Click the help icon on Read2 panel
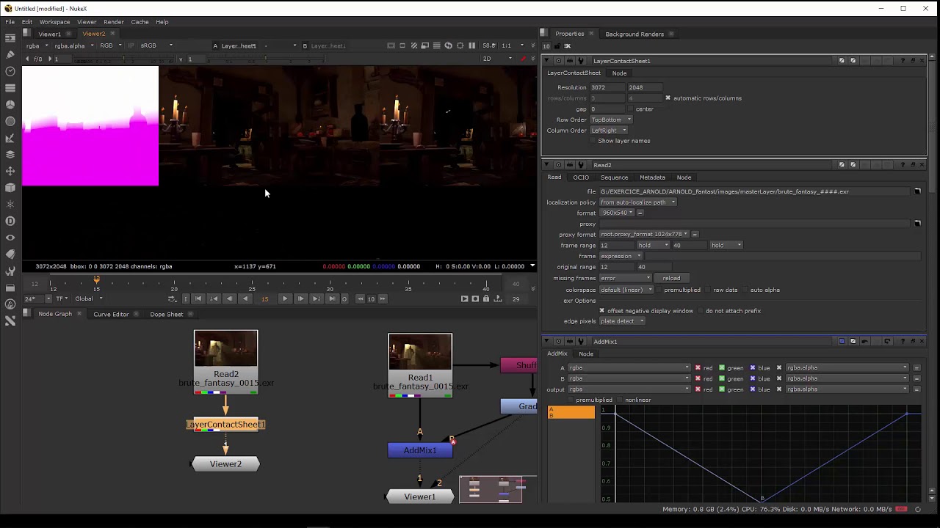This screenshot has height=528, width=940. (903, 164)
